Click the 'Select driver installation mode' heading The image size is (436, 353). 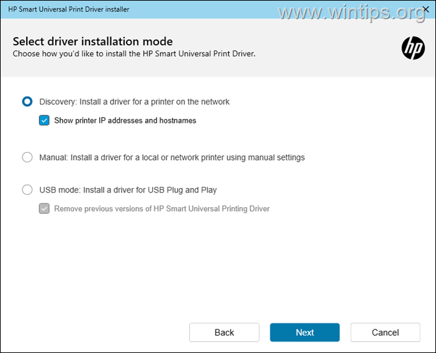coord(93,42)
